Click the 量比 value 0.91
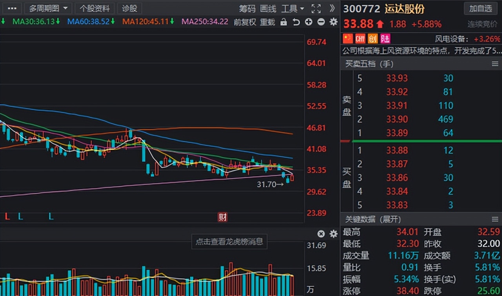502x296 pixels. pyautogui.click(x=409, y=267)
